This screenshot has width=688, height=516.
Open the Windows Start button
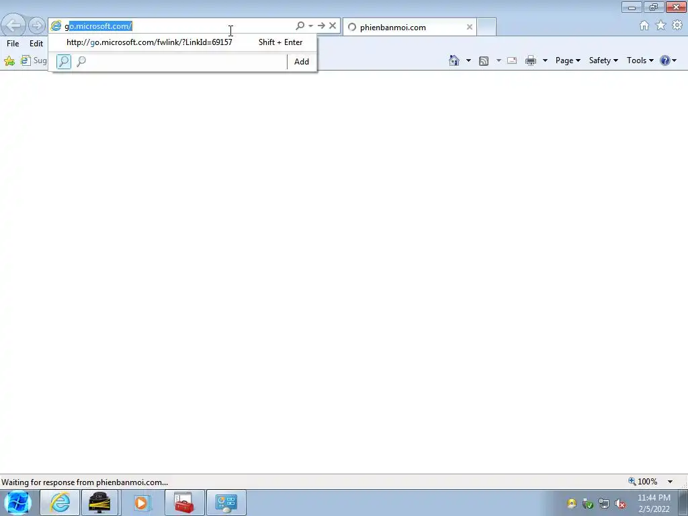tap(18, 503)
